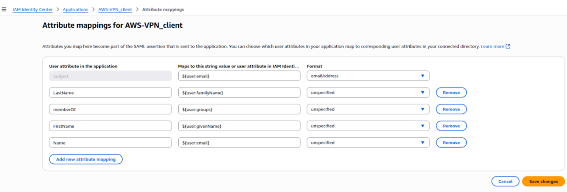The height and width of the screenshot is (192, 567).
Task: Cancel the attribute mapping changes
Action: pyautogui.click(x=505, y=181)
